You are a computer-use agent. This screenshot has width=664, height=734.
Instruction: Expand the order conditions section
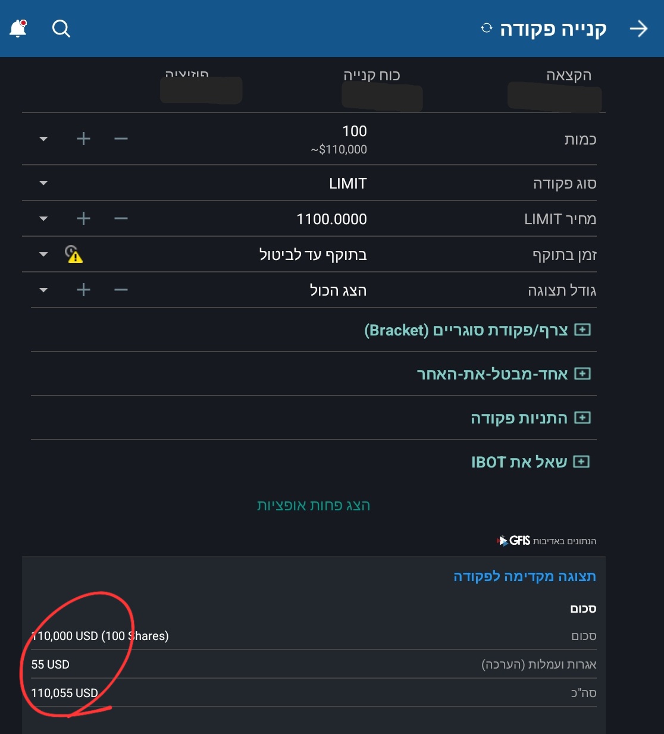582,418
